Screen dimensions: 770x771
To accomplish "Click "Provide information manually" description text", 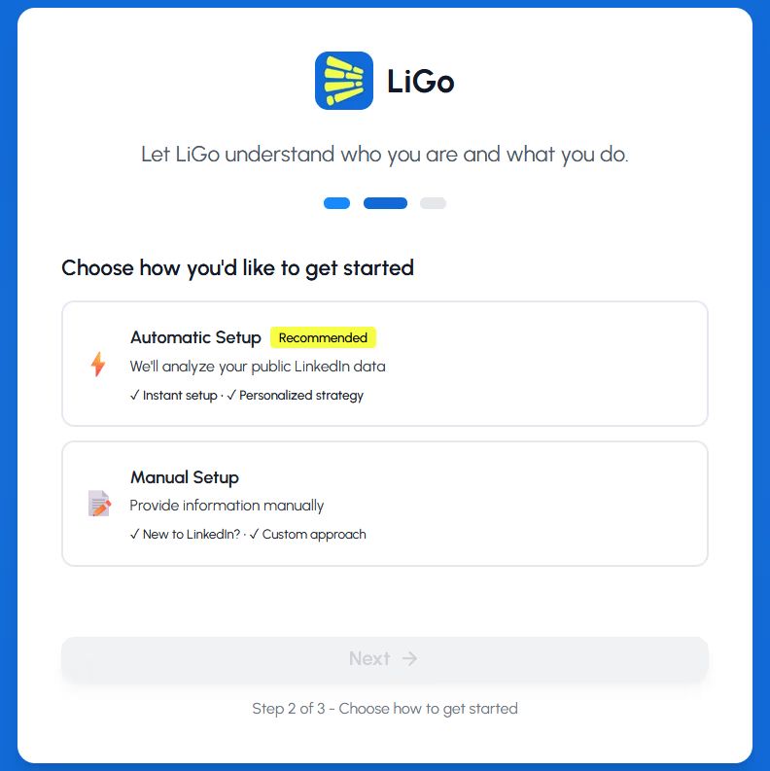I will point(227,506).
